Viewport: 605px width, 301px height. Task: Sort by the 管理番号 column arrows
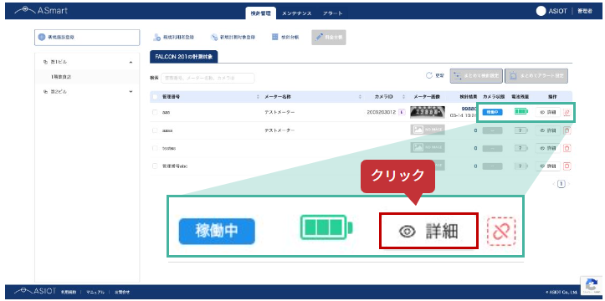click(x=258, y=97)
